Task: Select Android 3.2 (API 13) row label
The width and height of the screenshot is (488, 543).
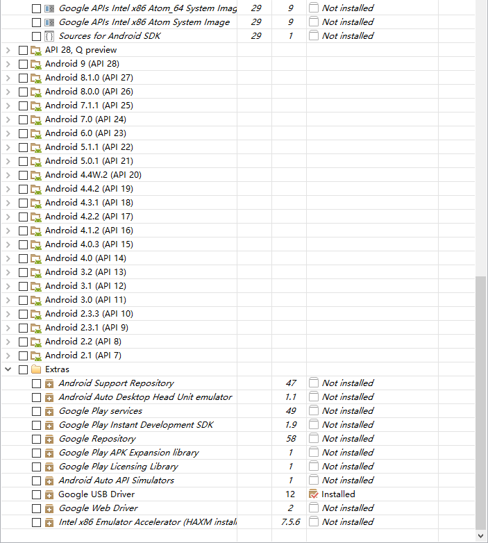Action: point(85,271)
